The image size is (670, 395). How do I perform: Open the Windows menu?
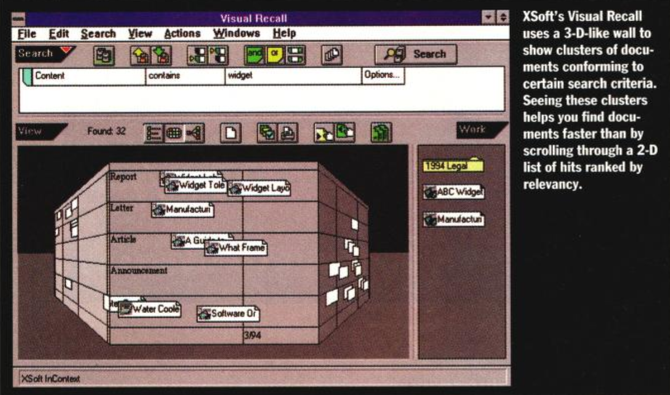[236, 34]
